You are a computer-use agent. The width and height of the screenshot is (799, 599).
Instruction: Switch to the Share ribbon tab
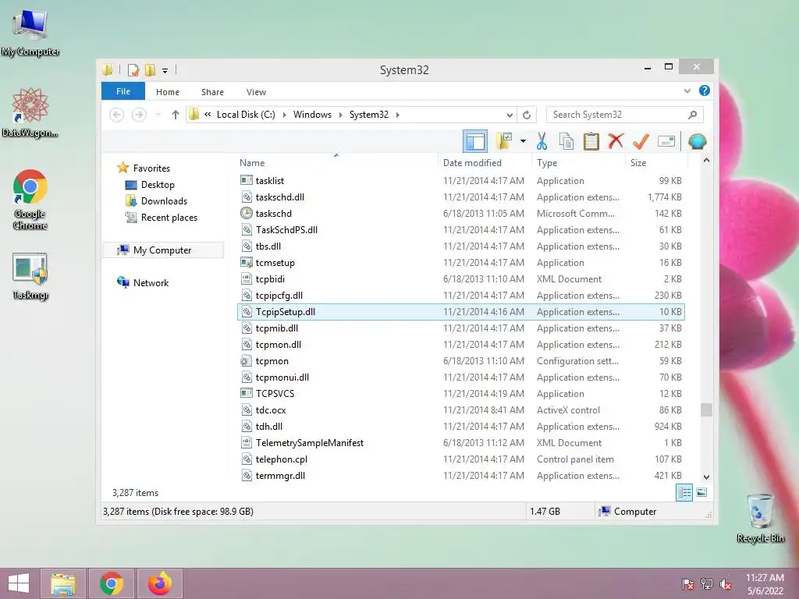pos(212,92)
